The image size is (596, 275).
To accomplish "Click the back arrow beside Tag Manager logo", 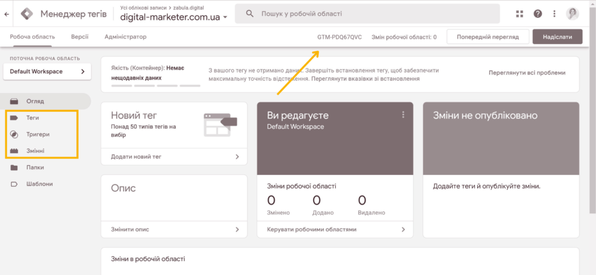I will click(x=6, y=14).
